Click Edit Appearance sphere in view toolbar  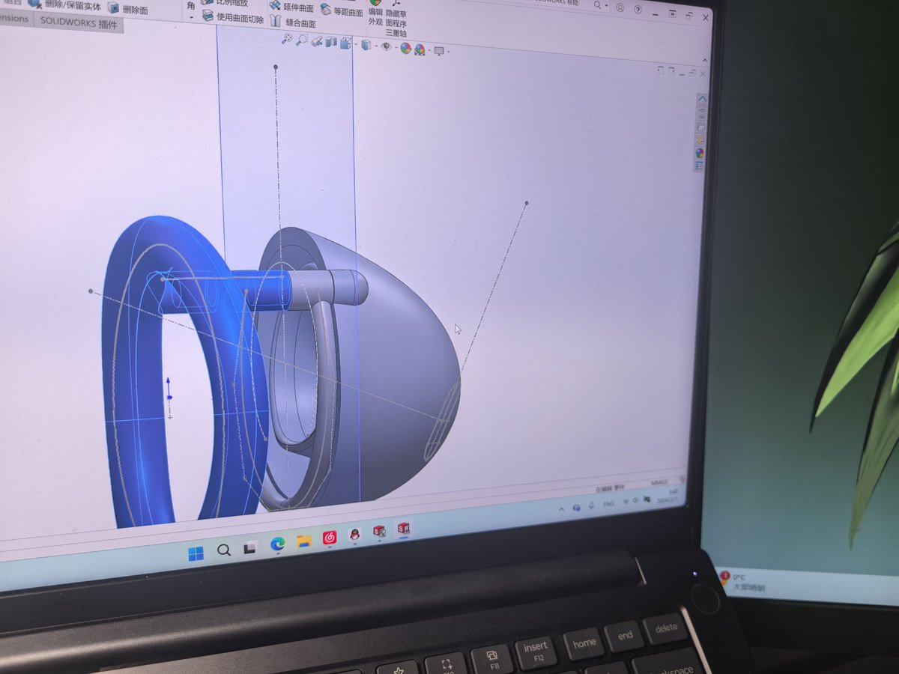point(406,48)
